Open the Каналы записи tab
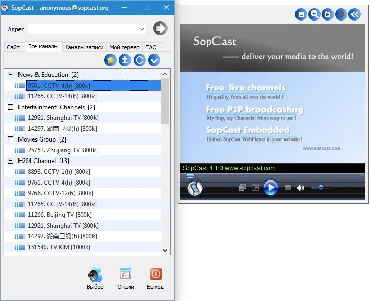 84,47
